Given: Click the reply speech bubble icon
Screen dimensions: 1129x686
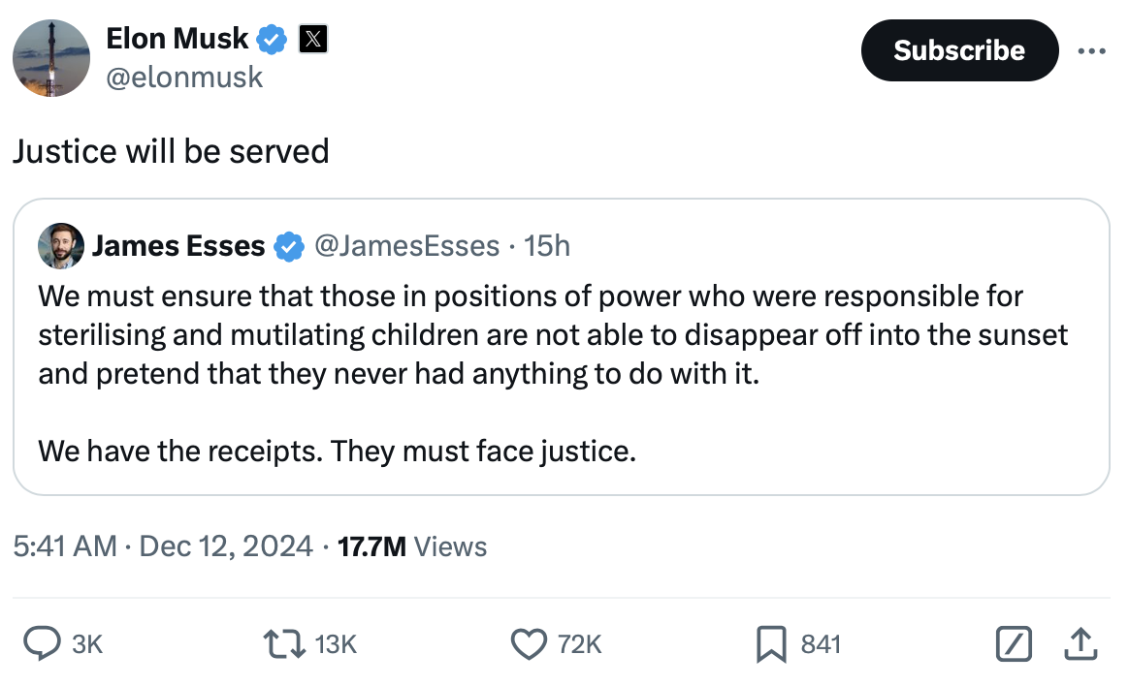Looking at the screenshot, I should (x=42, y=644).
